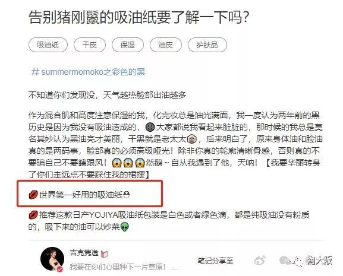Open the summermomoko之彩色的黑 hashtag topic
Screen dimensions: 343x276
point(88,72)
